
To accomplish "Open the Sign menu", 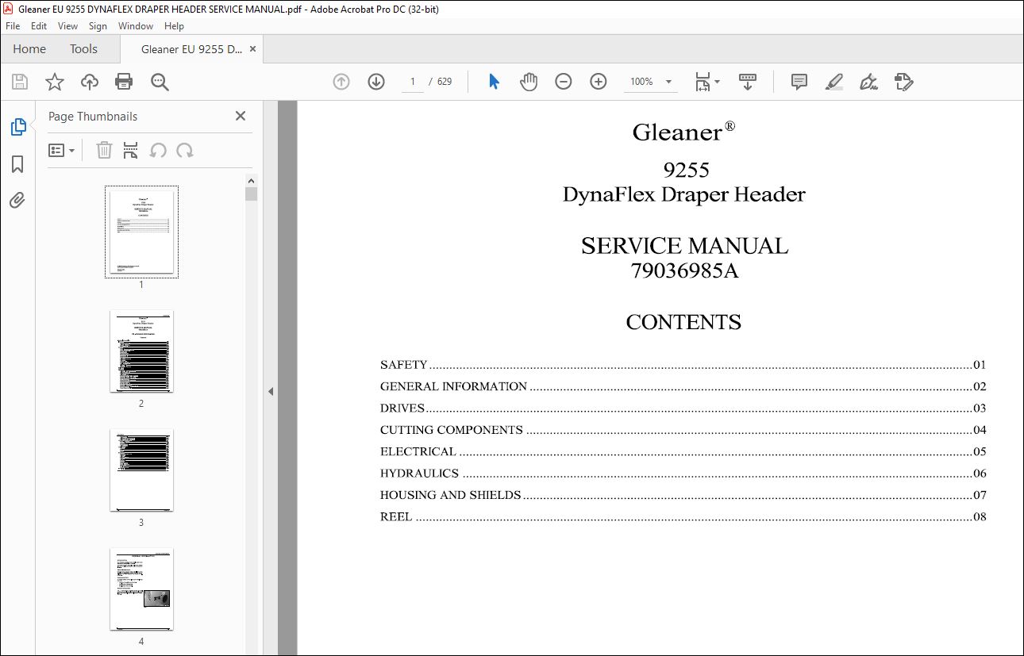I will 98,26.
